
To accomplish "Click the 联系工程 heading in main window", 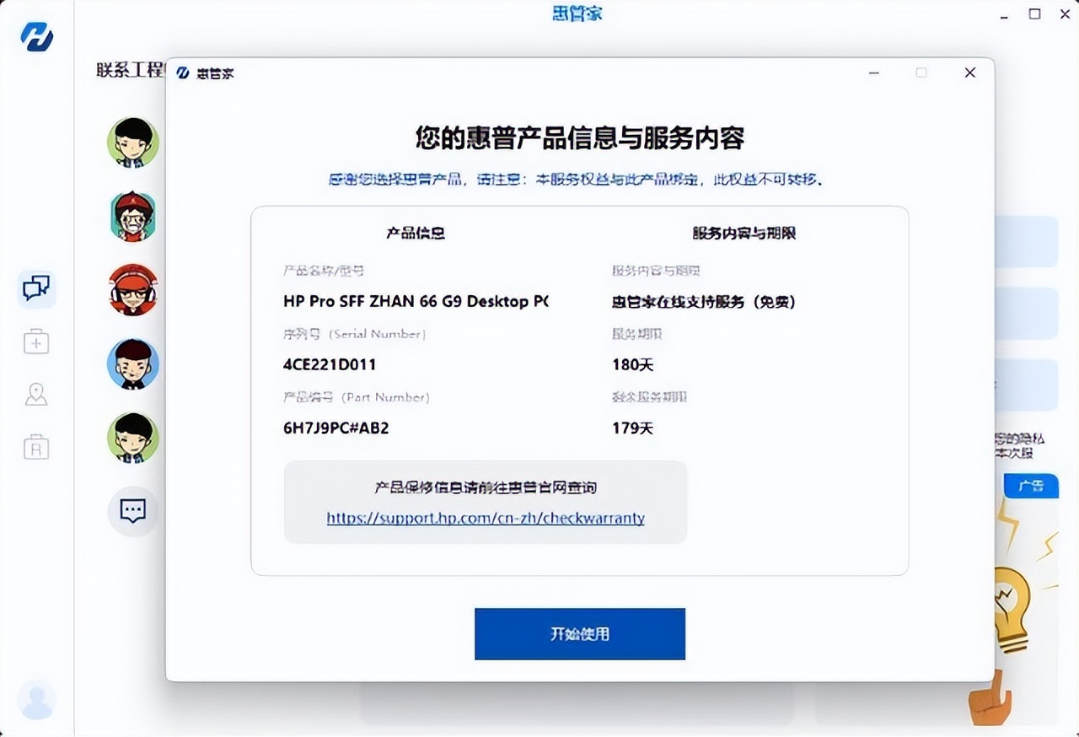I will [130, 70].
